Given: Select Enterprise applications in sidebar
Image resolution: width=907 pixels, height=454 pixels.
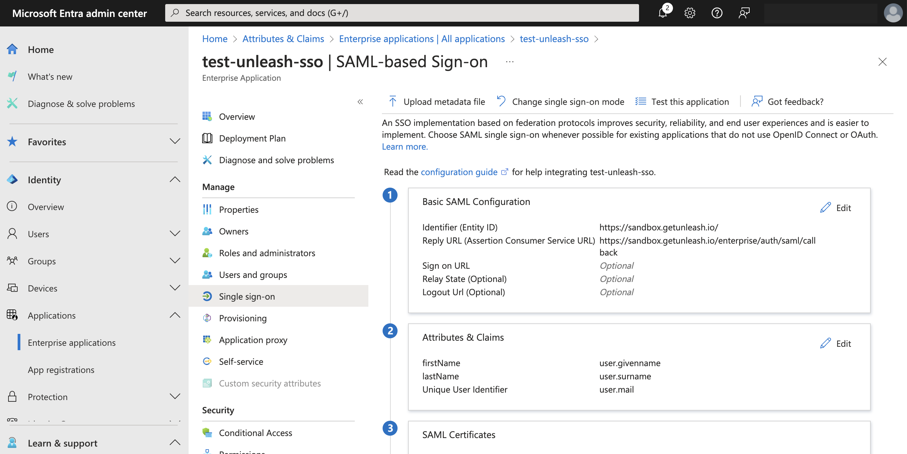Looking at the screenshot, I should coord(72,342).
